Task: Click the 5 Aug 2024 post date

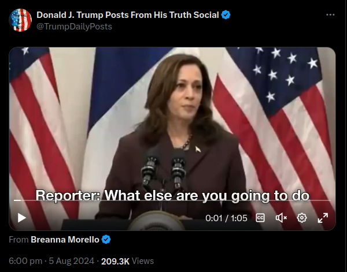Action: pos(72,261)
